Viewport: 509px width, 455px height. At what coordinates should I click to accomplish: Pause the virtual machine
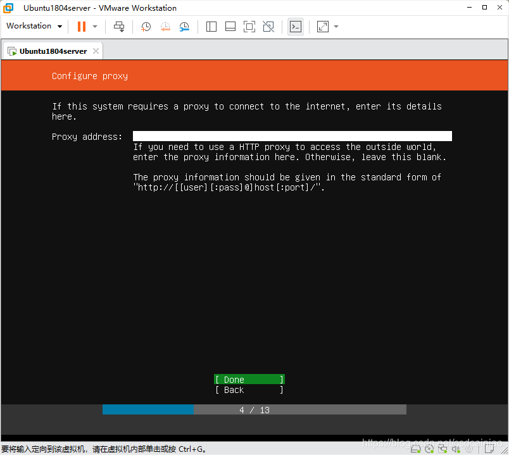(x=82, y=27)
